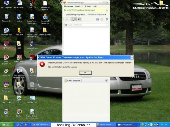Image resolution: width=170 pixels, height=127 pixels.
Task: Select the My Computer desktop icon
Action: [6, 5]
